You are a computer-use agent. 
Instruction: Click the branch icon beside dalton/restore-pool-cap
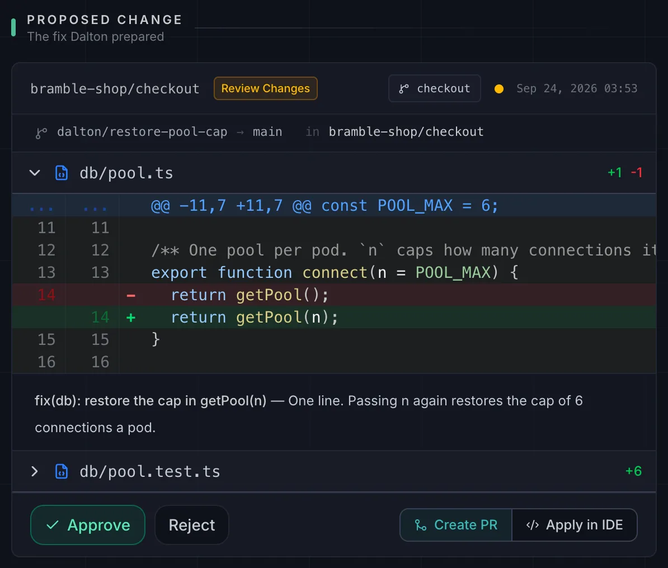pos(41,133)
